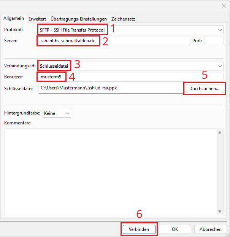Screen dimensions: 230x237
Task: Switch to the Erweitert tab
Action: pyautogui.click(x=37, y=19)
